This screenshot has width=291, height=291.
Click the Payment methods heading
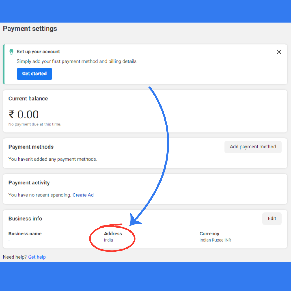click(31, 147)
